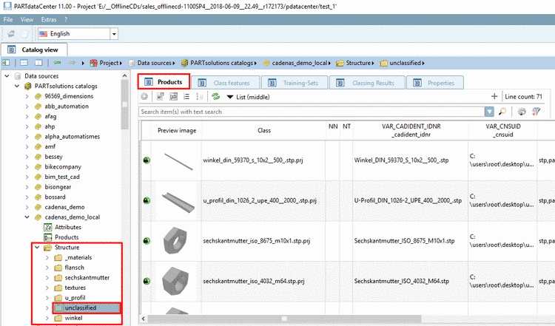The height and width of the screenshot is (326, 555).
Task: Open the List (middle) view dropdown
Action: tap(248, 97)
